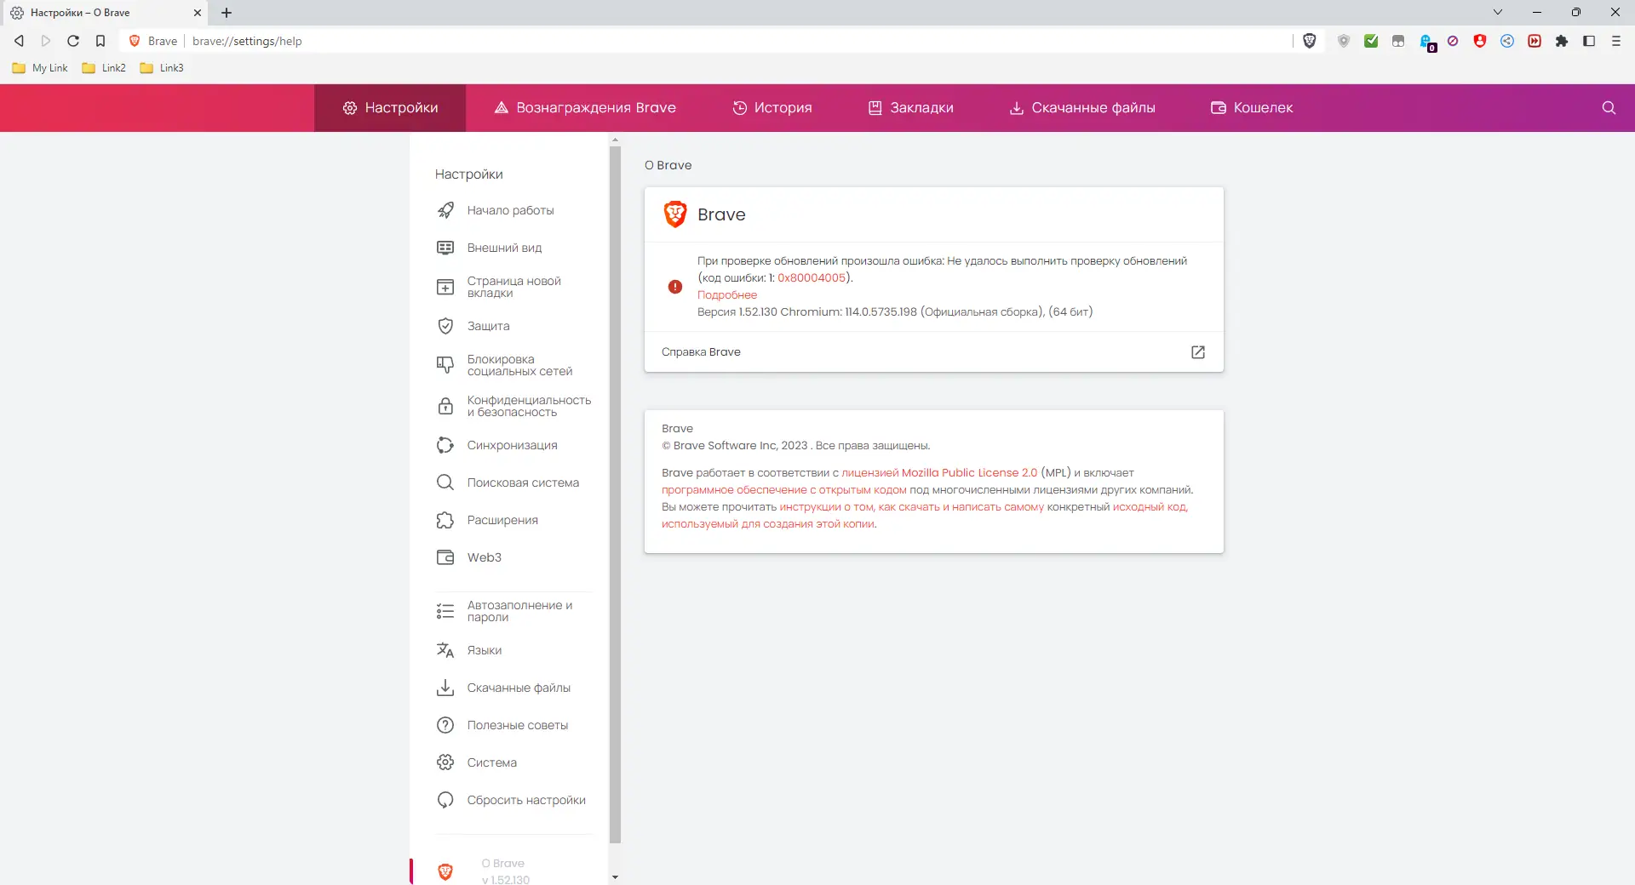Click the red fast-forward extension icon
The height and width of the screenshot is (885, 1635).
pyautogui.click(x=1535, y=41)
